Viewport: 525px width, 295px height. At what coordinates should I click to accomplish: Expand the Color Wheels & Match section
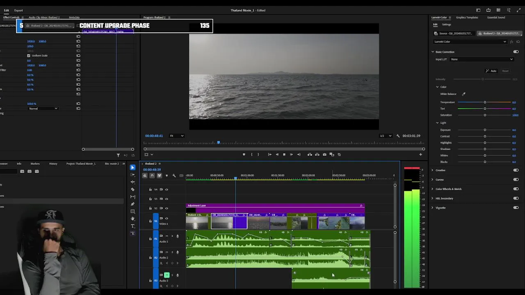[x=432, y=189]
